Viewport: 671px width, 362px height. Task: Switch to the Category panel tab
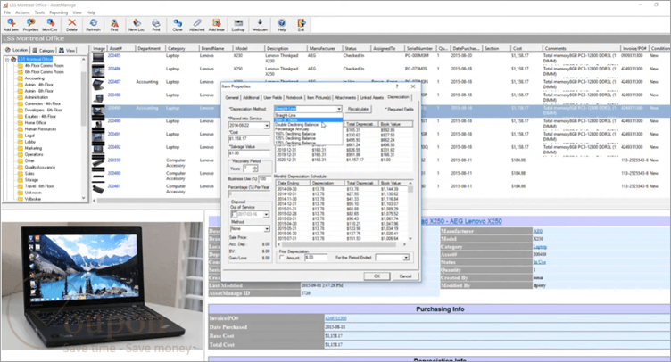coord(44,51)
